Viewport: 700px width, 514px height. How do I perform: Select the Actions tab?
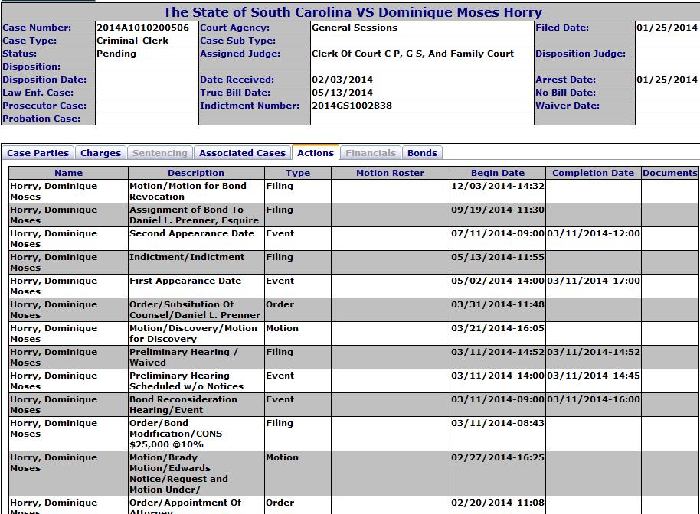click(x=316, y=152)
